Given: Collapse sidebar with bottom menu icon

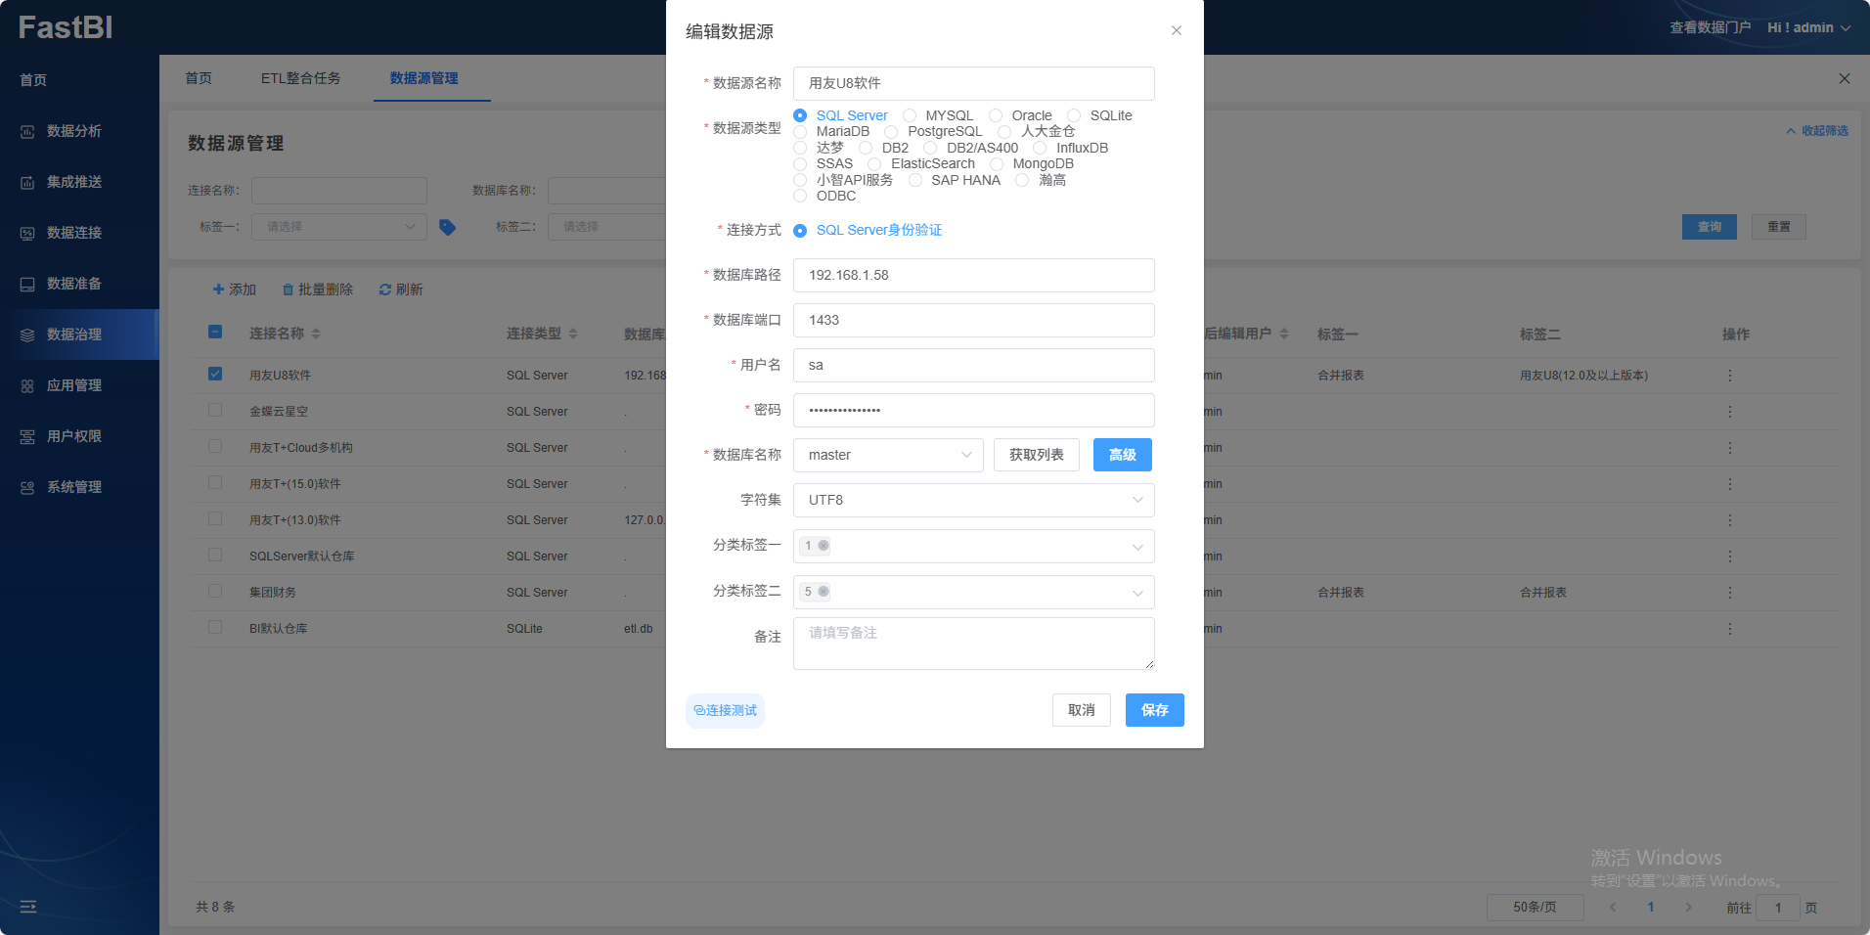Looking at the screenshot, I should (28, 907).
